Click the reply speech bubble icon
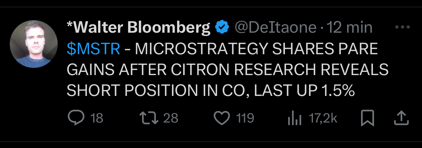Screen dimensions: 422x148 click(x=75, y=118)
